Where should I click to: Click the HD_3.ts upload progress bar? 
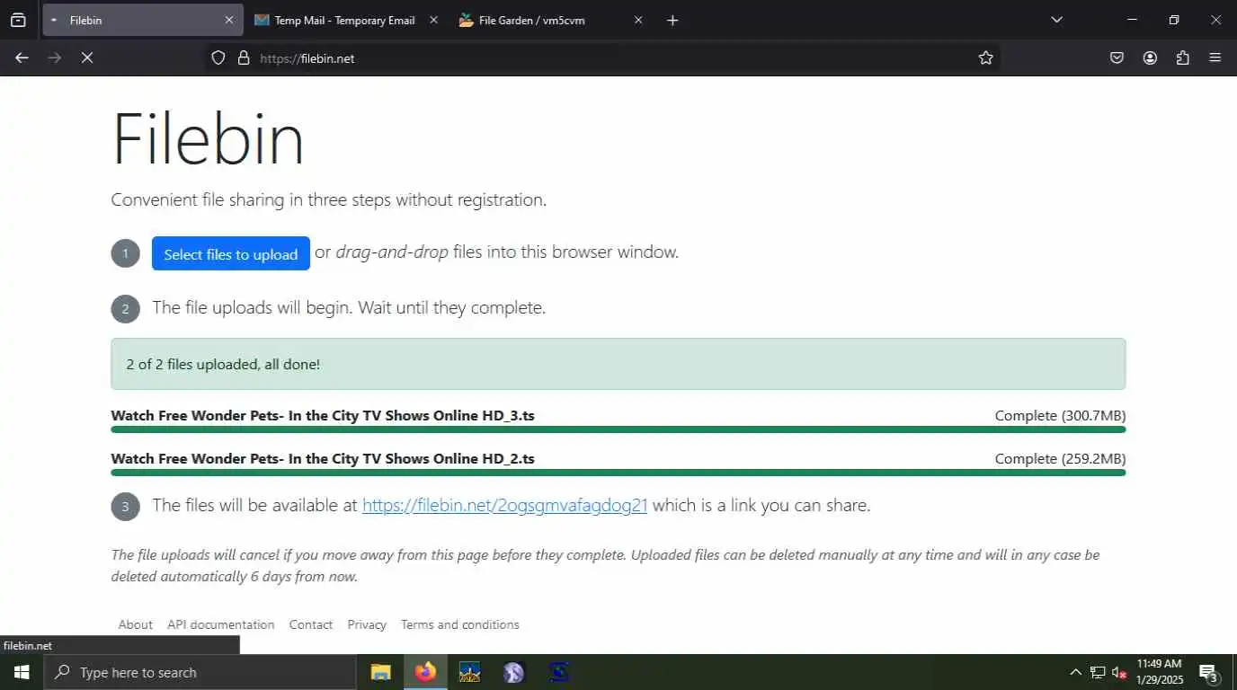[x=618, y=429]
